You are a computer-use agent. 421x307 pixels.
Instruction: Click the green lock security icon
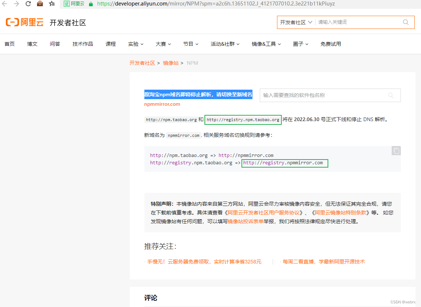(91, 4)
